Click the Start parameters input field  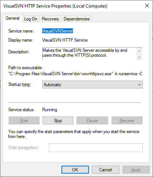point(96,147)
